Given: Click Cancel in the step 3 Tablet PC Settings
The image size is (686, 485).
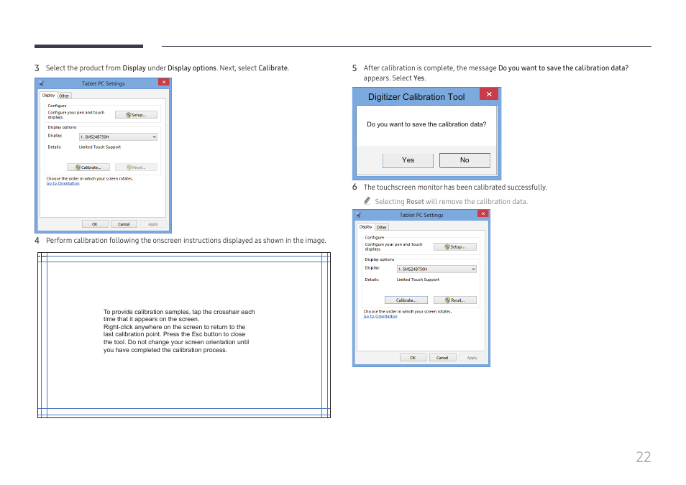Looking at the screenshot, I should [x=124, y=224].
